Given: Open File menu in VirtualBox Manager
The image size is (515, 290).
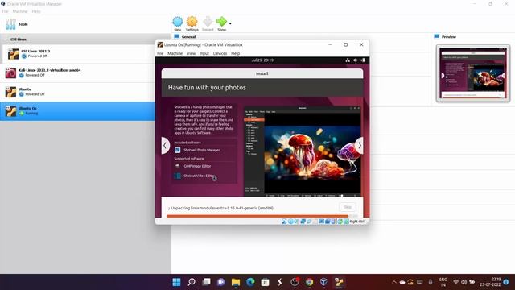Looking at the screenshot, I should [x=6, y=11].
